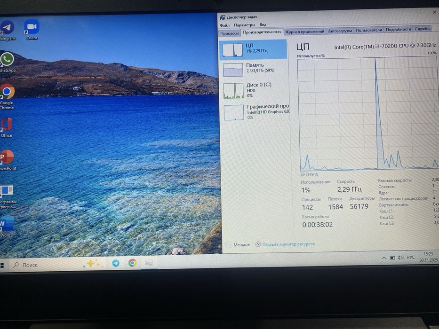
Task: Open the Файл menu
Action: pos(224,25)
